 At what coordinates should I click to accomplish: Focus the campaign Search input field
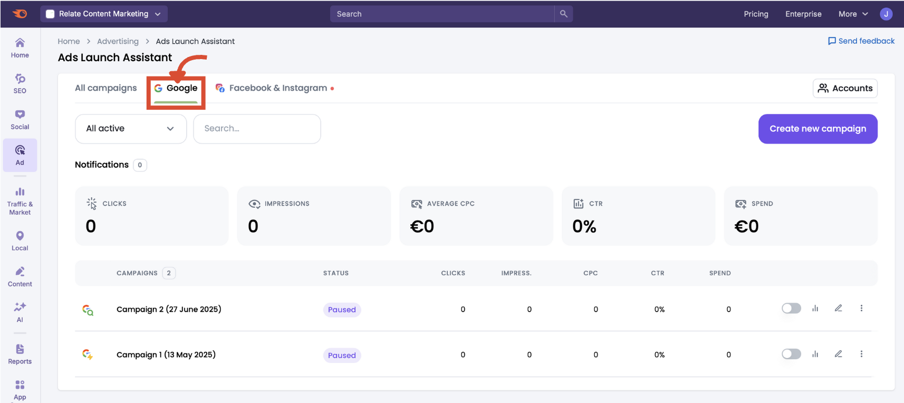tap(257, 129)
